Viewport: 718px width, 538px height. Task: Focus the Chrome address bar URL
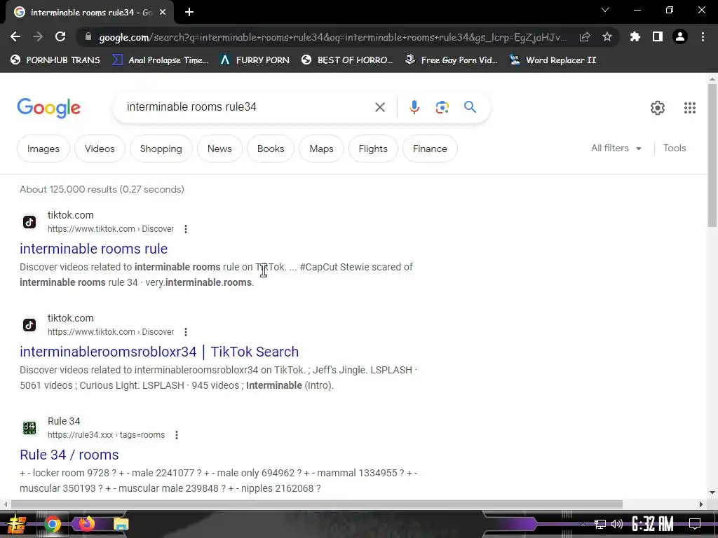click(332, 36)
